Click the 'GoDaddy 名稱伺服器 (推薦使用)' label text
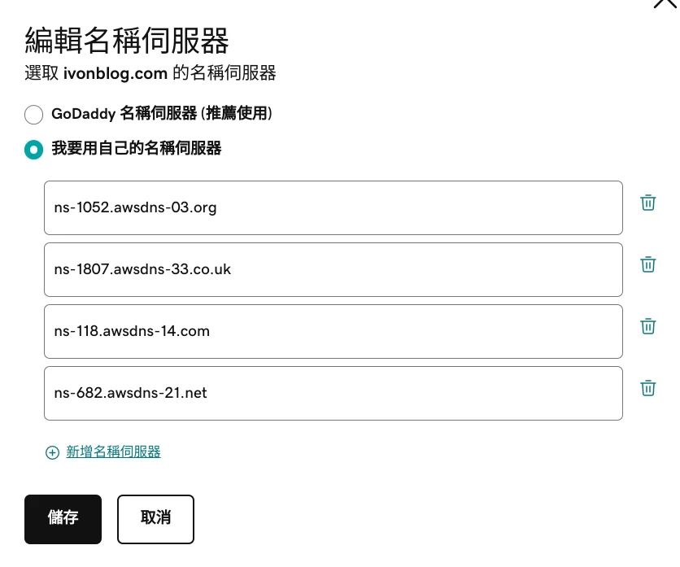This screenshot has width=680, height=567. click(x=161, y=114)
